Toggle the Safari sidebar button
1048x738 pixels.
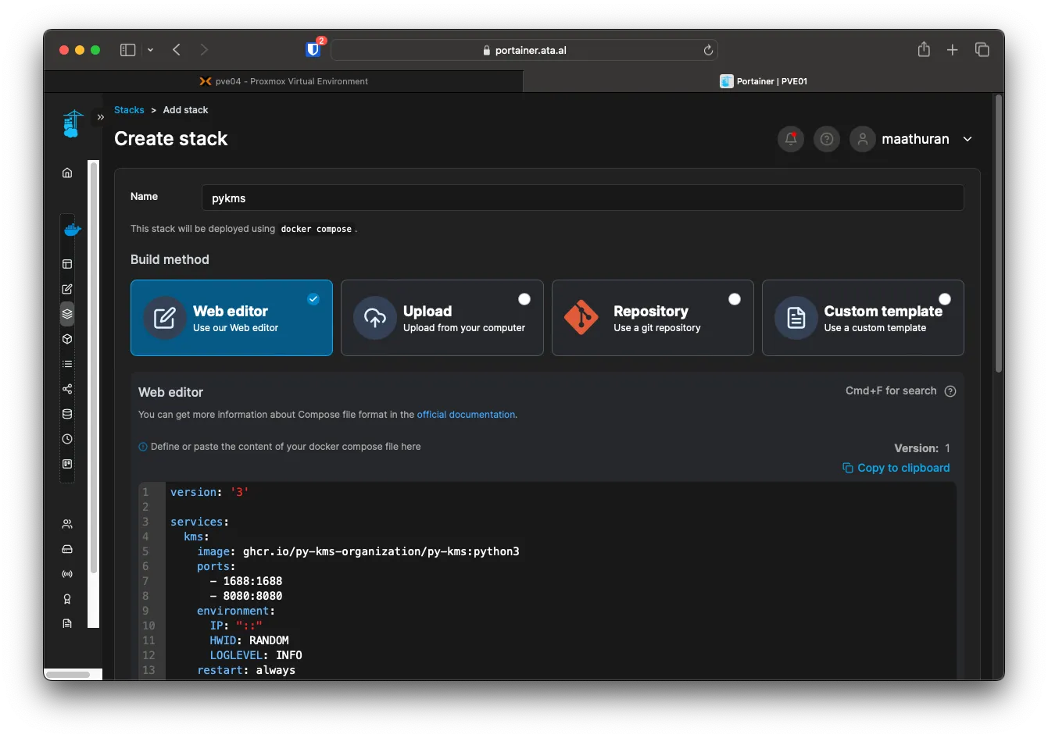click(127, 50)
